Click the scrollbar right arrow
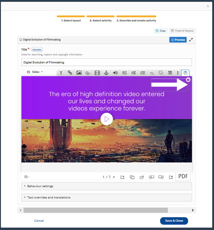 click(x=193, y=210)
